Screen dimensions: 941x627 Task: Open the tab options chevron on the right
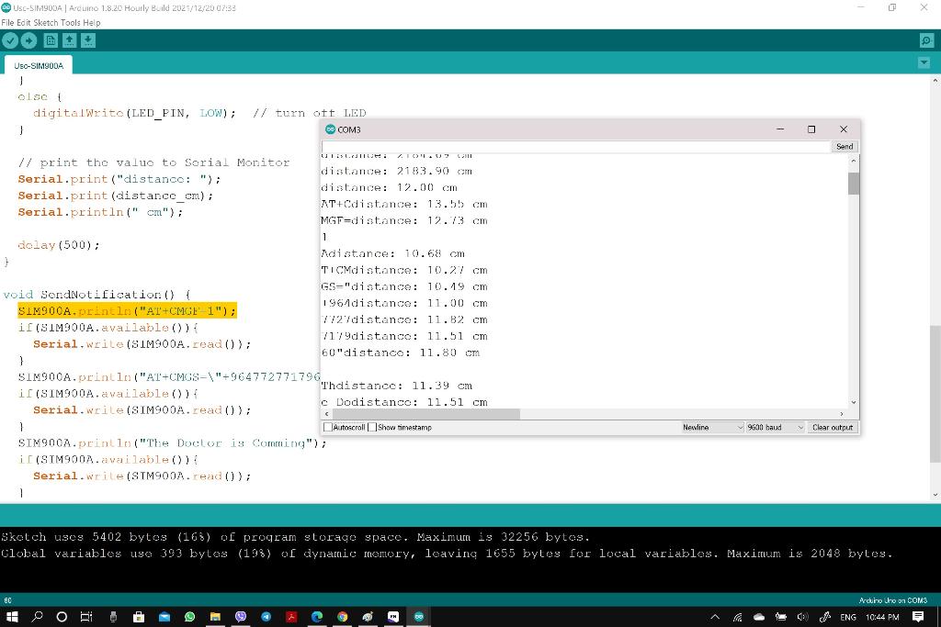tap(924, 62)
